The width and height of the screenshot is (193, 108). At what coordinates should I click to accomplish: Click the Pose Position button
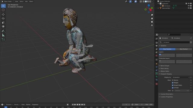click(167, 49)
